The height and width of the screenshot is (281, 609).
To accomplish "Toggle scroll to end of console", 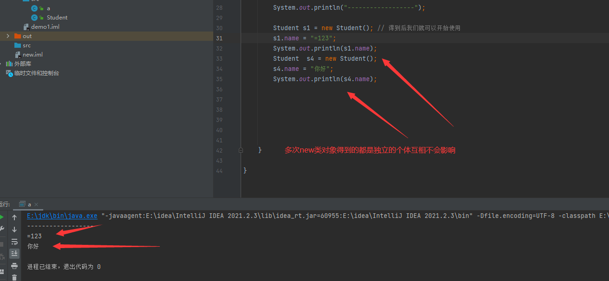I will pyautogui.click(x=14, y=253).
